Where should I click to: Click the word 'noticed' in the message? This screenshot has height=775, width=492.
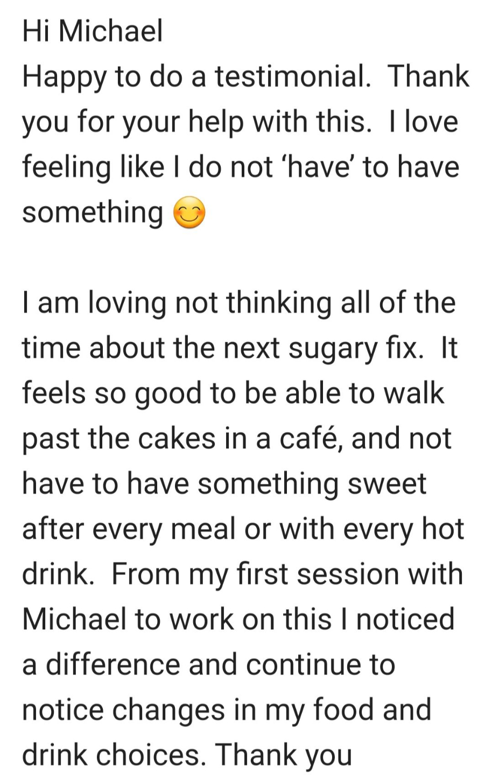point(405,619)
